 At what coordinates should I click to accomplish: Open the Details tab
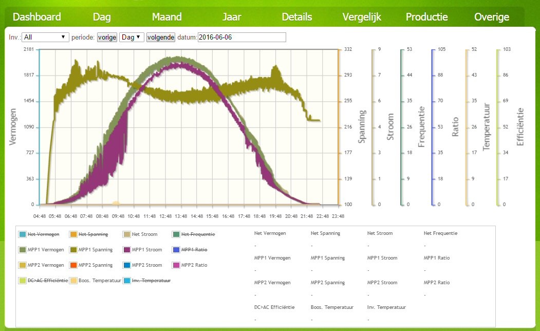297,17
